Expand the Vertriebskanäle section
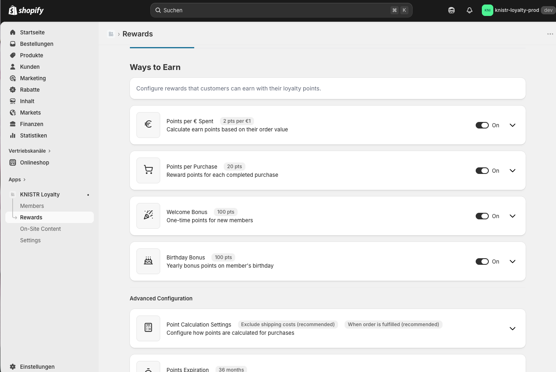556x372 pixels. coord(30,151)
